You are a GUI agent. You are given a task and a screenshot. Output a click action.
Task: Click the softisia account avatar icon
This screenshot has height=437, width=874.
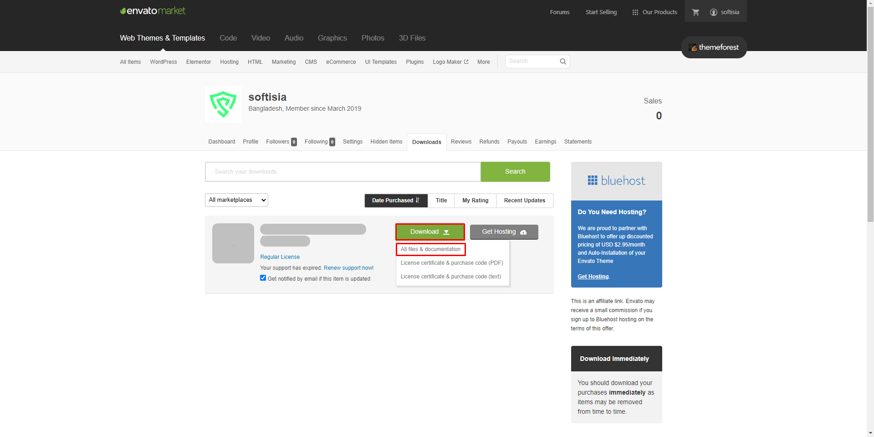pyautogui.click(x=713, y=12)
